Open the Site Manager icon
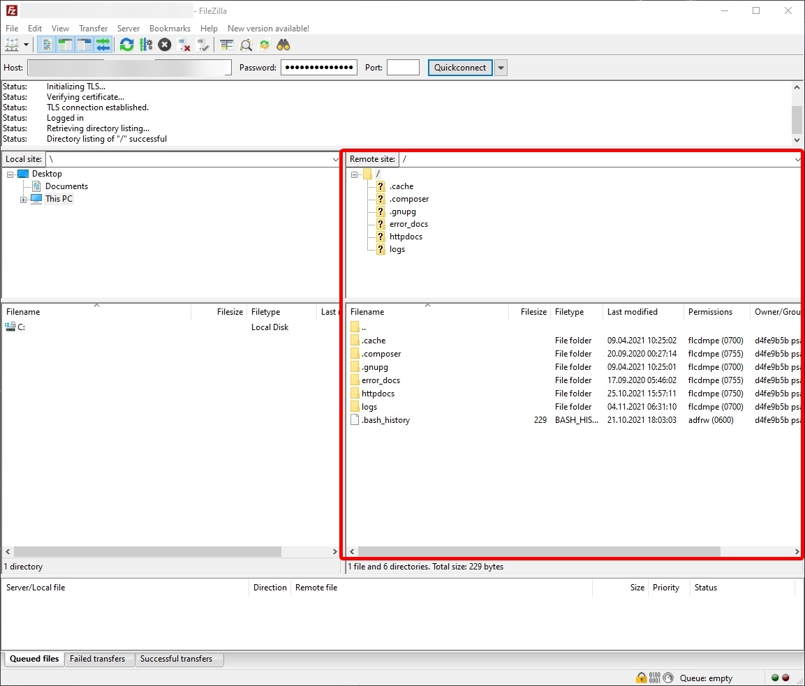Screen dimensions: 805x686 tap(12, 45)
